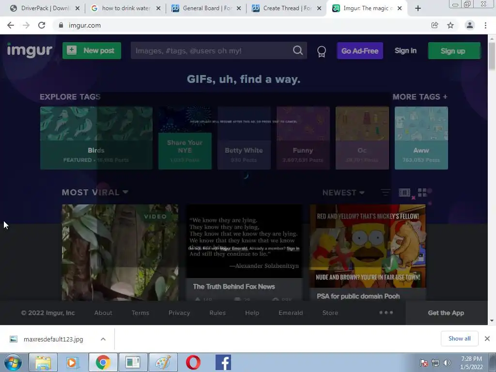Click Show all downloads

click(x=459, y=339)
